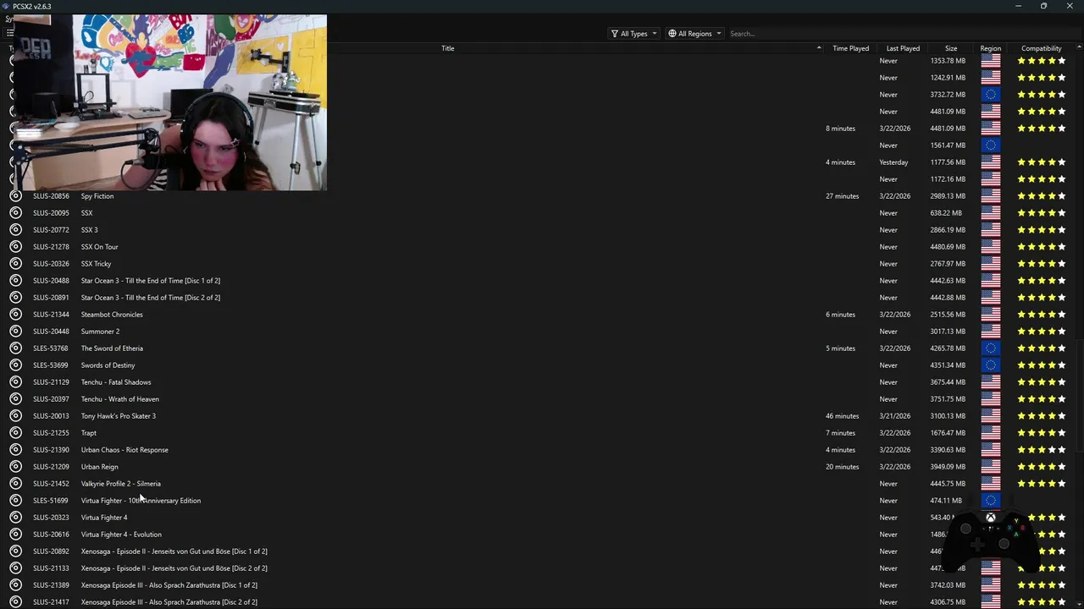The width and height of the screenshot is (1084, 609).
Task: Select the EU flag in Swords of Destiny row
Action: click(x=990, y=365)
